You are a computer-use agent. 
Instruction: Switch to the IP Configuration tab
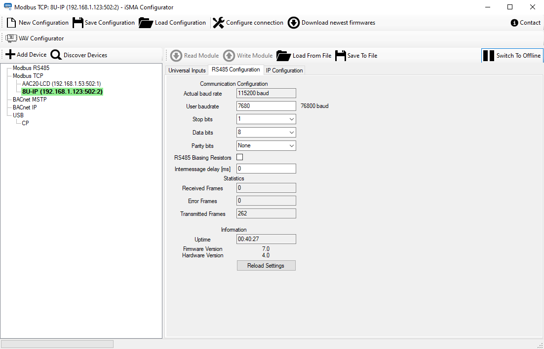coord(284,70)
